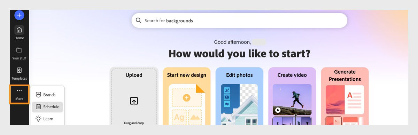Viewport: 418px width, 135px height.
Task: Focus the Search for backgrounds field
Action: click(x=239, y=21)
